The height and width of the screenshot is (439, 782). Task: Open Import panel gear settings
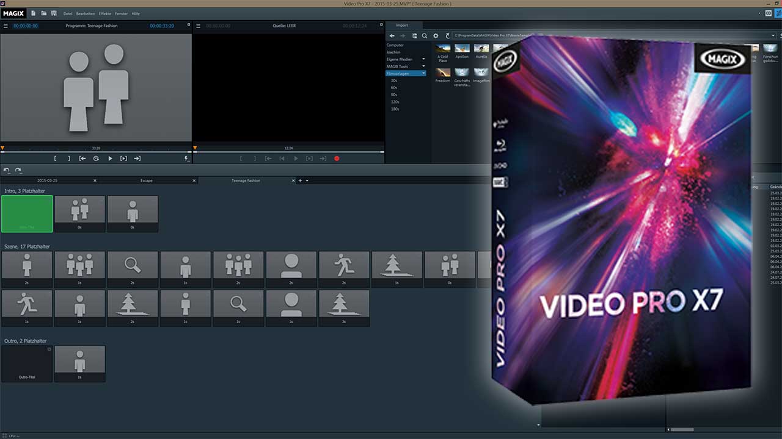(436, 36)
